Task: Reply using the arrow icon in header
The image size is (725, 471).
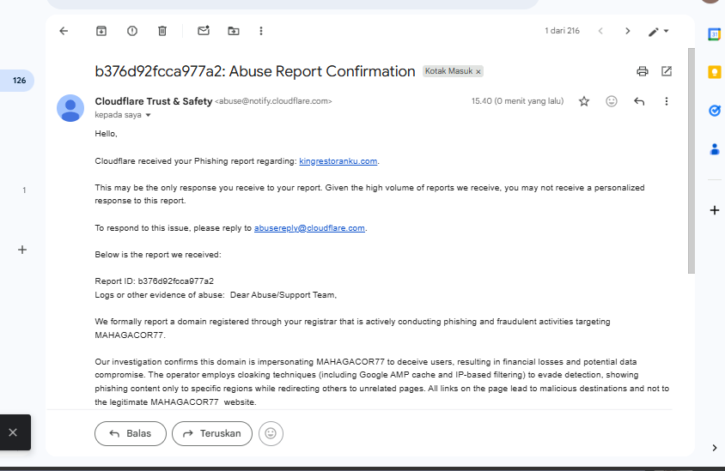Action: 639,101
